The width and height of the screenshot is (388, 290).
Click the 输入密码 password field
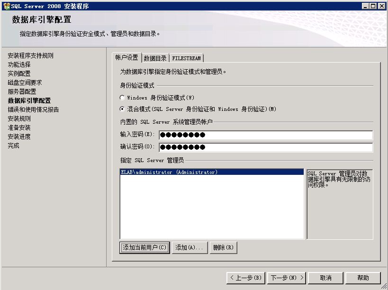click(265, 135)
